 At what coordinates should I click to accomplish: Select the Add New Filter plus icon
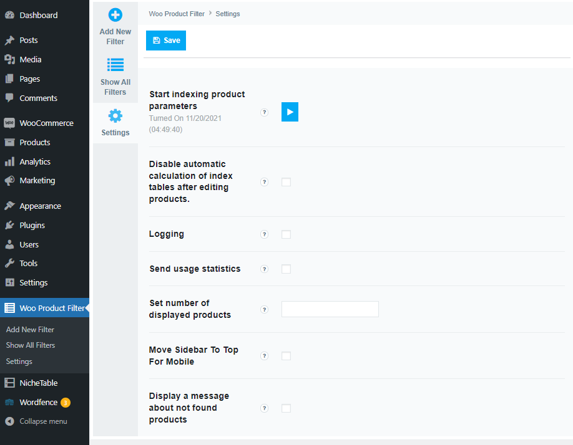click(115, 14)
